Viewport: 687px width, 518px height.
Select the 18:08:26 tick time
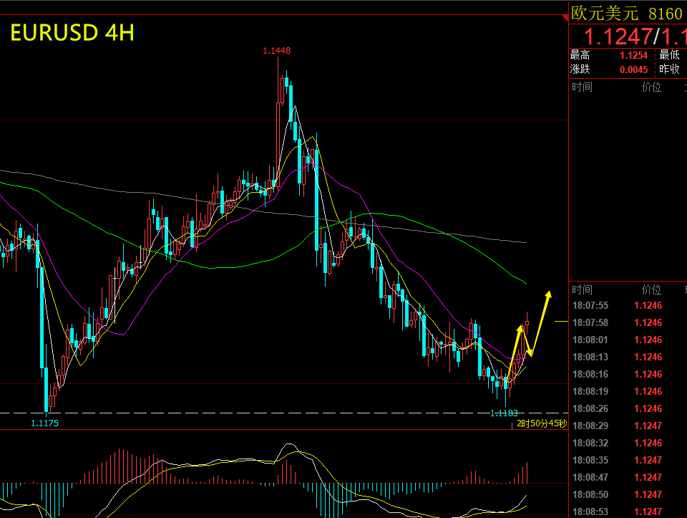coord(590,408)
